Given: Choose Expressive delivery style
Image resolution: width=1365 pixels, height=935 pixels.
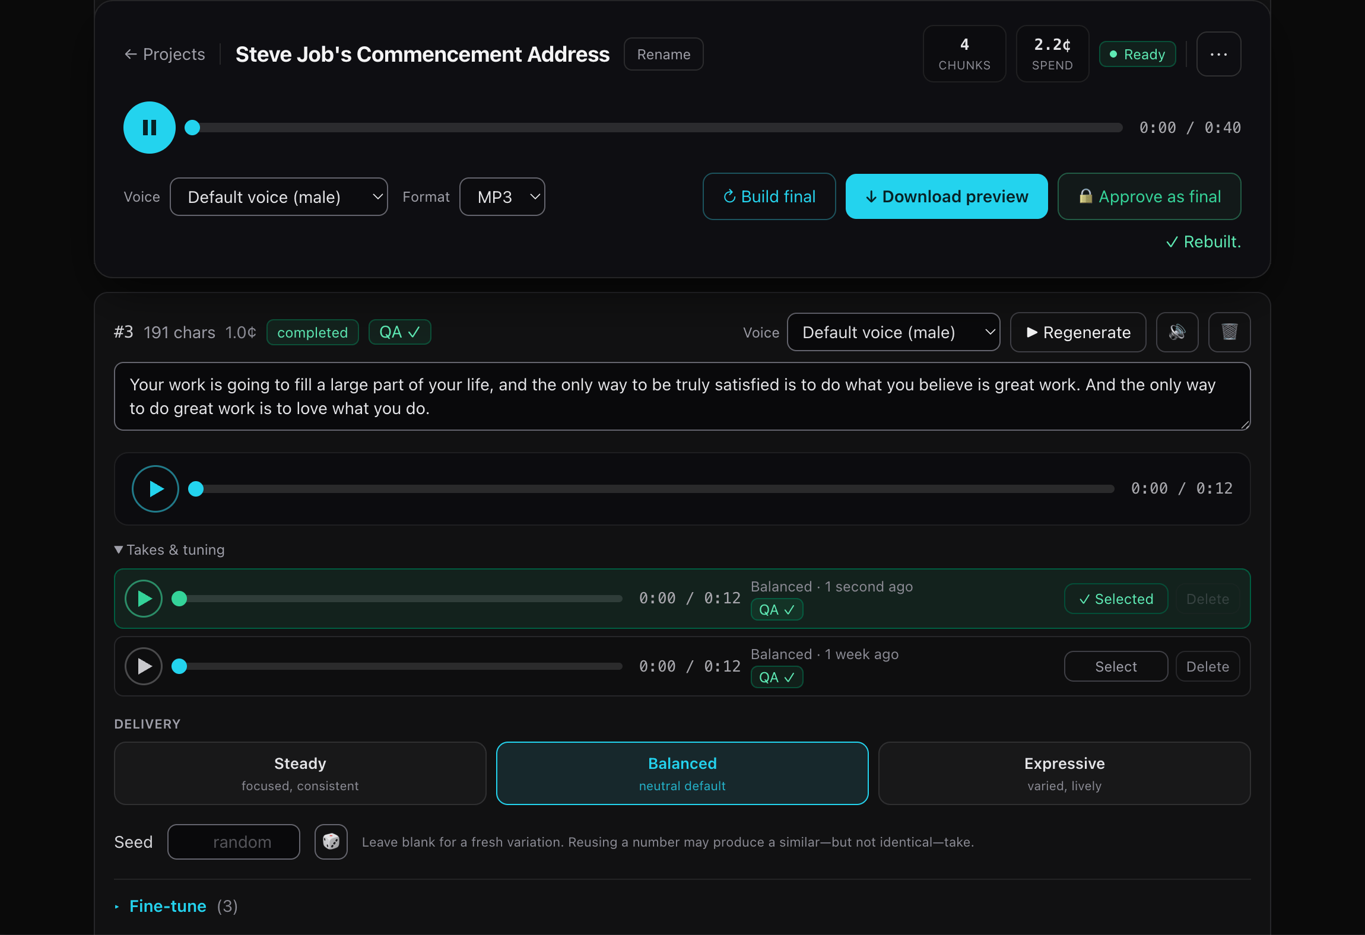Looking at the screenshot, I should point(1065,774).
